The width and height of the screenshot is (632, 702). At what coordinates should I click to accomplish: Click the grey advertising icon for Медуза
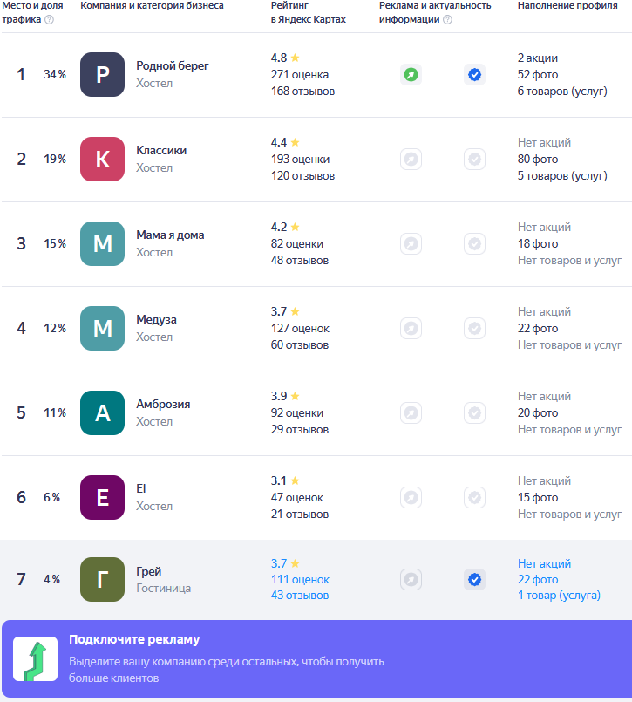pos(411,329)
